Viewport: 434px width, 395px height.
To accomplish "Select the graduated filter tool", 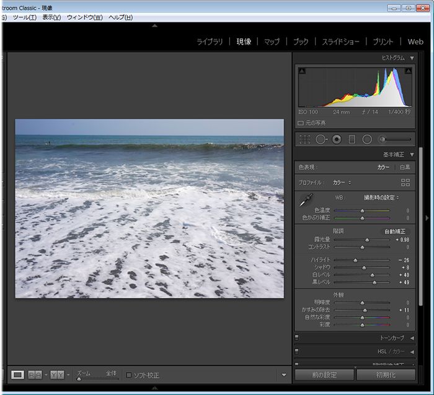I will pos(352,139).
